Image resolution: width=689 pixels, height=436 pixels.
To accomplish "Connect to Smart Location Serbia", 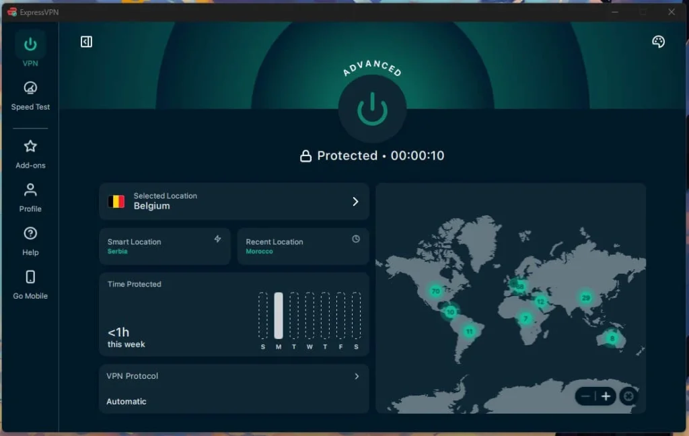I will tap(165, 246).
